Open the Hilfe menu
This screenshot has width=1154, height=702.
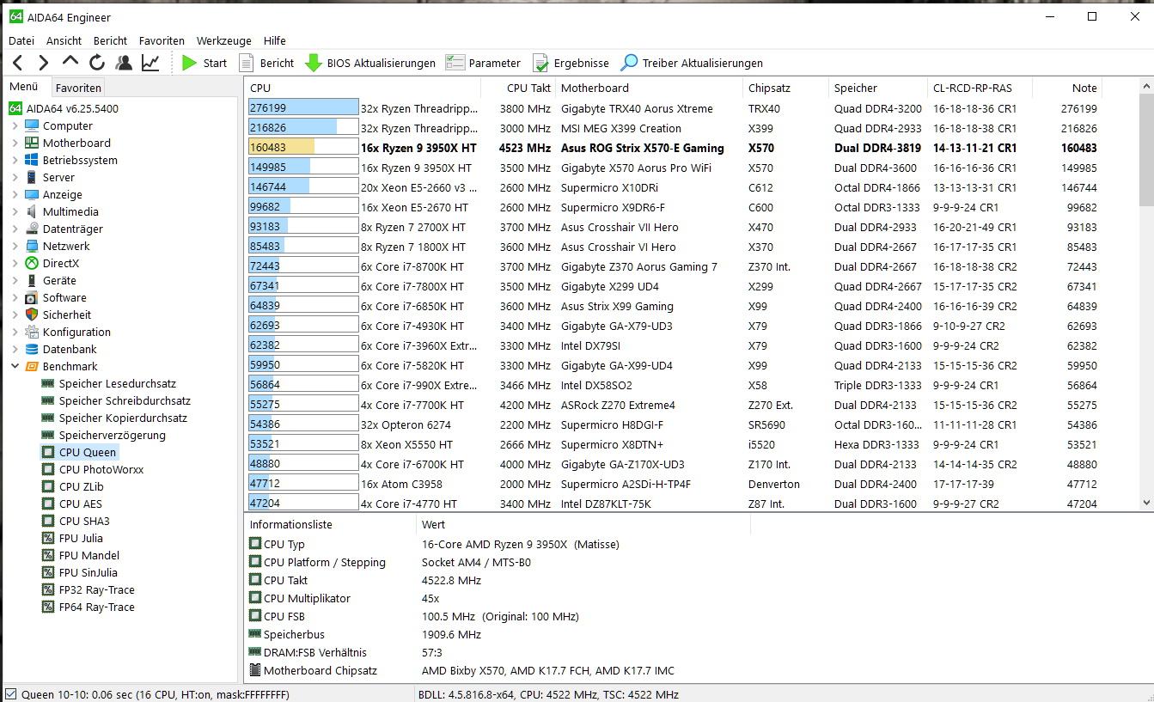[x=275, y=40]
